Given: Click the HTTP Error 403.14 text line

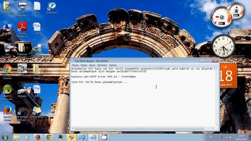Looking at the screenshot, I should 104,77.
